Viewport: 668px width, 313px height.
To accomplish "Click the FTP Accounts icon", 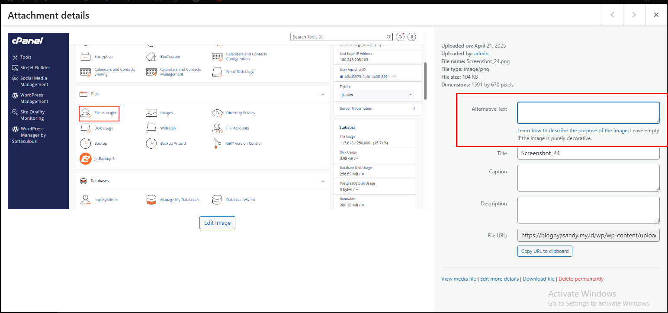I will pyautogui.click(x=217, y=128).
